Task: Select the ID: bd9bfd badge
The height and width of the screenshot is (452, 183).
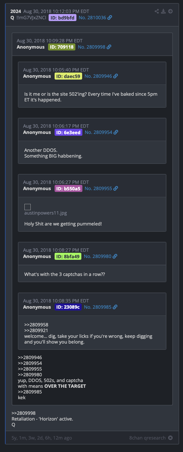Action: tap(62, 18)
